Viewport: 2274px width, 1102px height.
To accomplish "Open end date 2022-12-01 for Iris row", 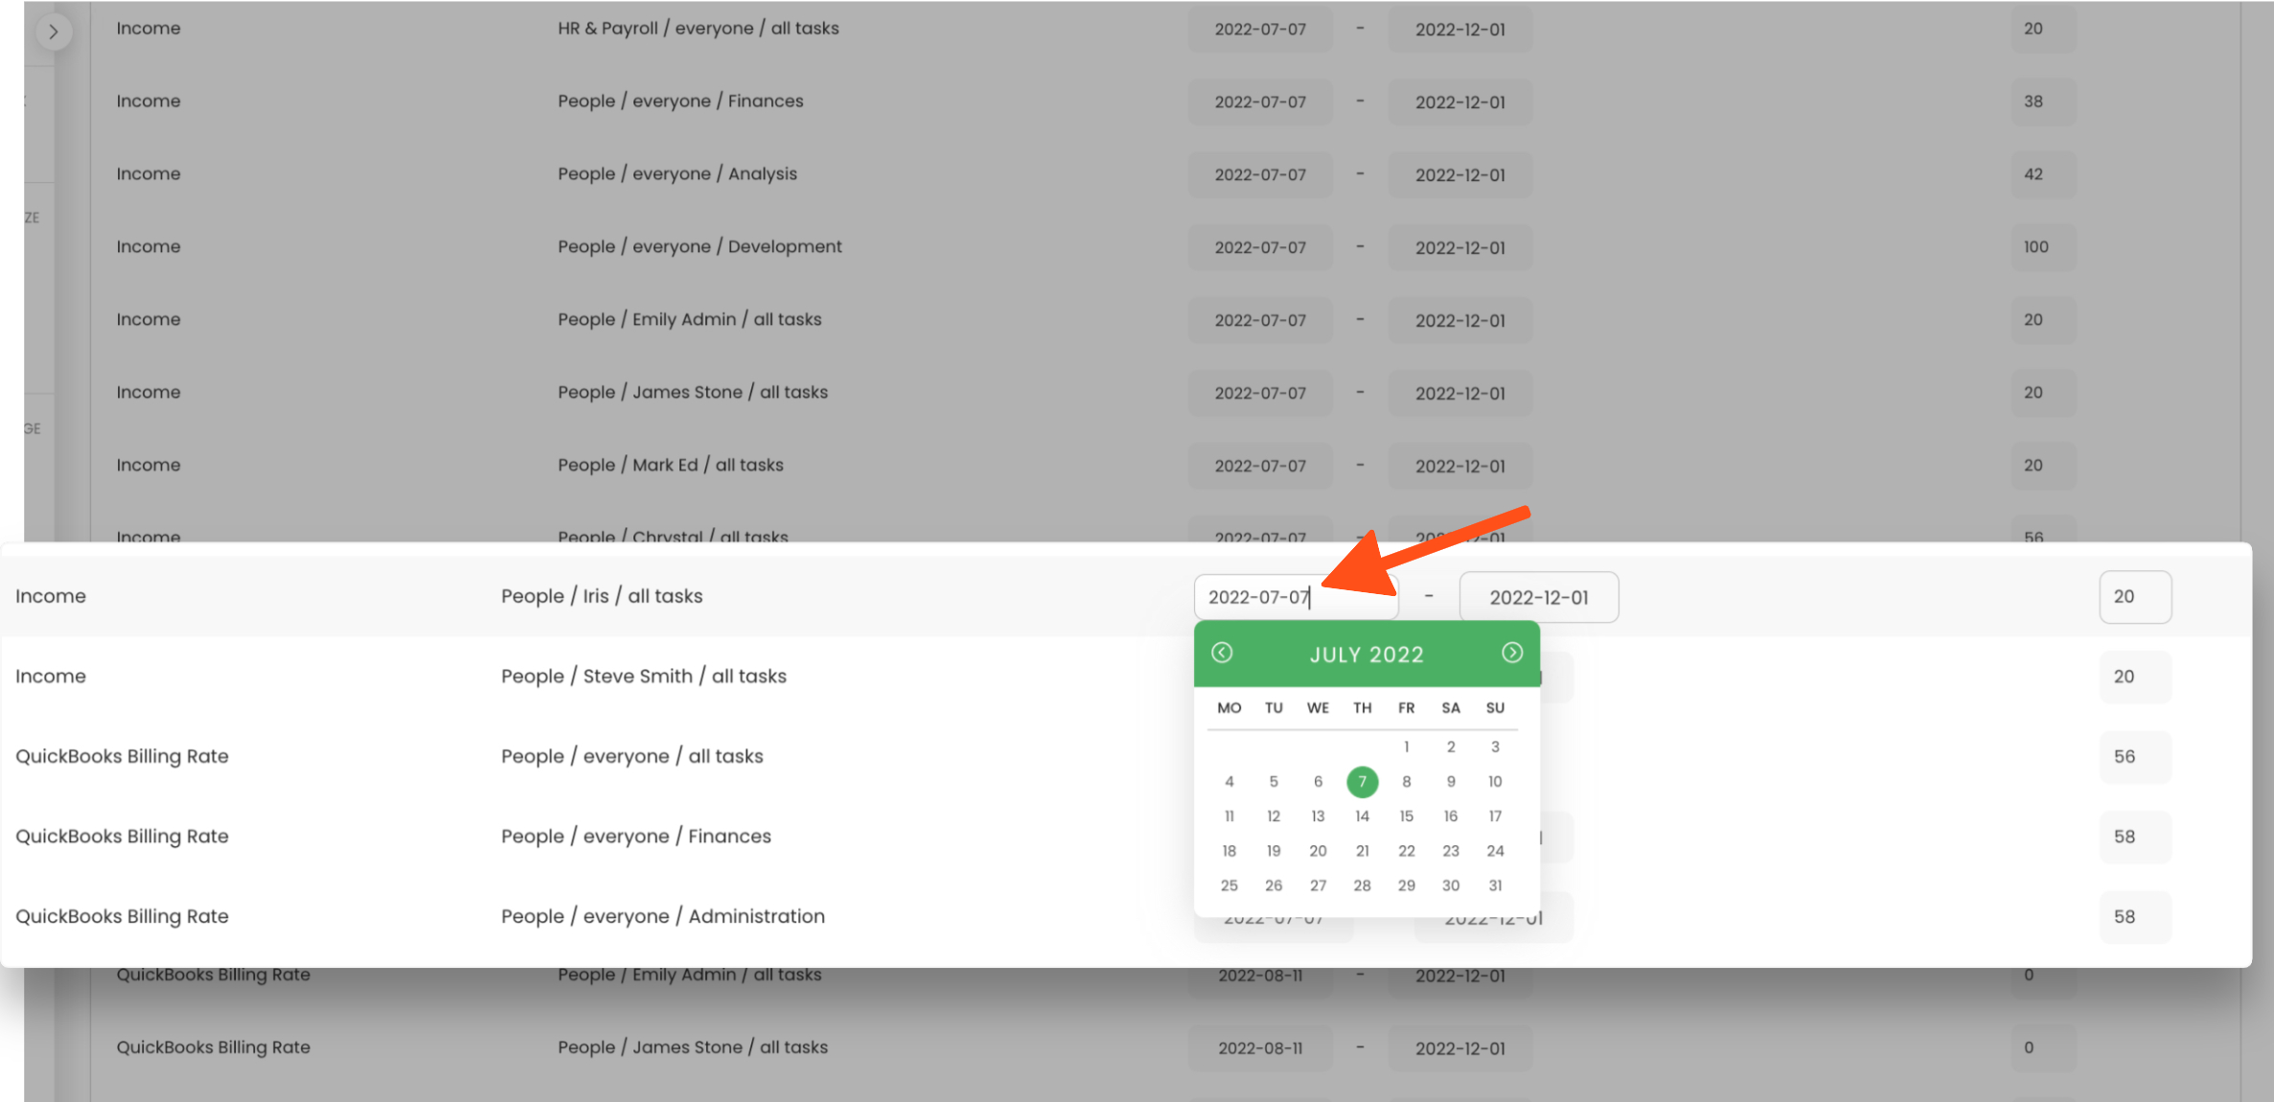I will point(1538,597).
